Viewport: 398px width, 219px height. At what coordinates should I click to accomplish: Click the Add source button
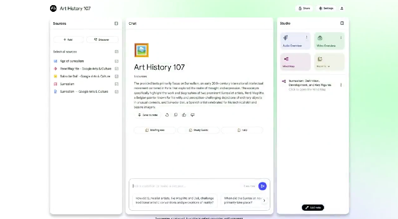[68, 40]
